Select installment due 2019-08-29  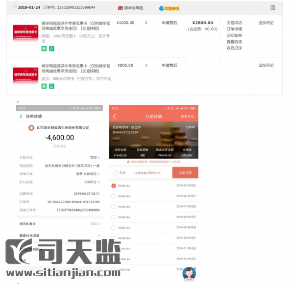(114, 217)
